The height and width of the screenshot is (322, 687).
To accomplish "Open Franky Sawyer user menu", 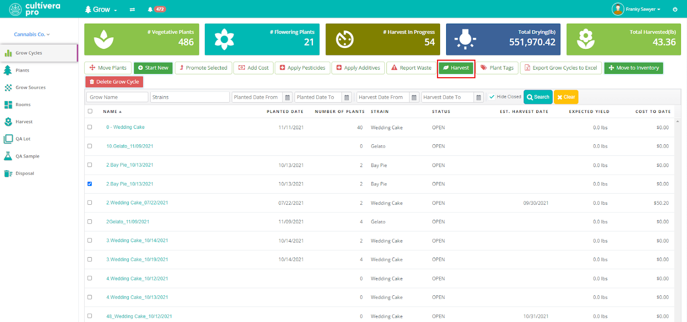I will click(636, 9).
